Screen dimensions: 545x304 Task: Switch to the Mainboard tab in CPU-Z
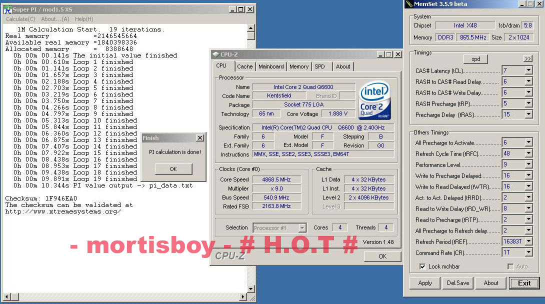coord(271,66)
